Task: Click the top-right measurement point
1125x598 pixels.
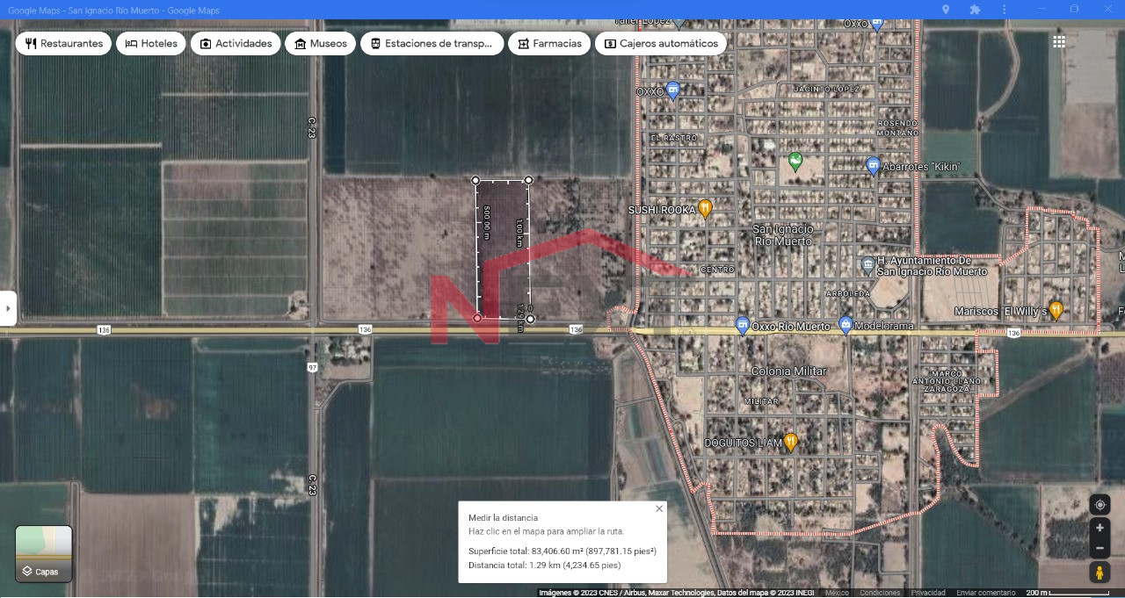Action: (528, 180)
